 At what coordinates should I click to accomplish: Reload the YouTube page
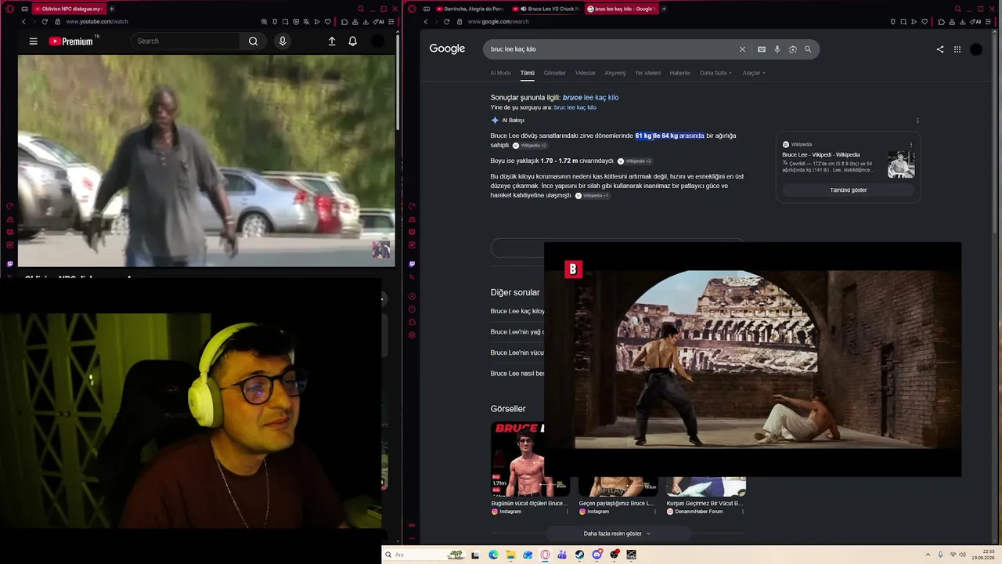(x=45, y=22)
